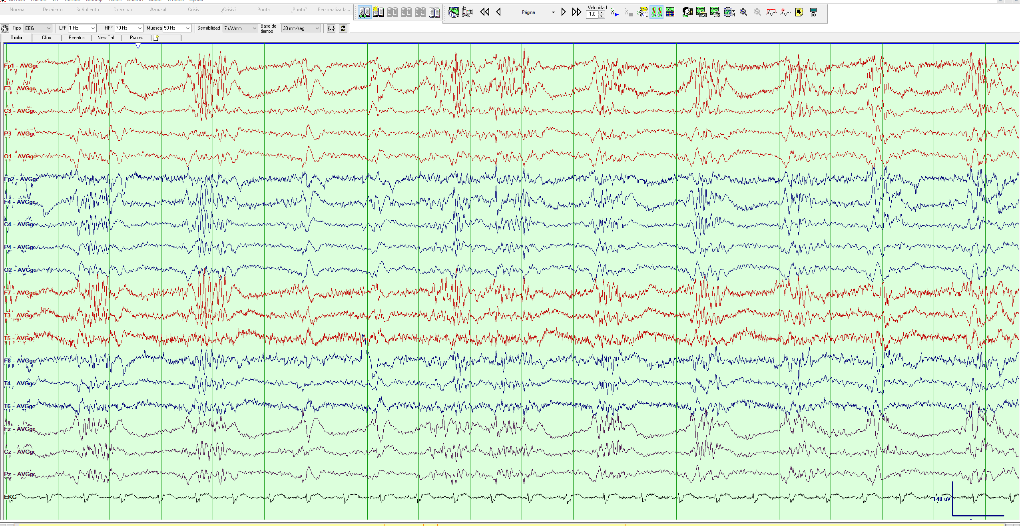The height and width of the screenshot is (526, 1020).
Task: Go back one page with left arrow
Action: (499, 12)
